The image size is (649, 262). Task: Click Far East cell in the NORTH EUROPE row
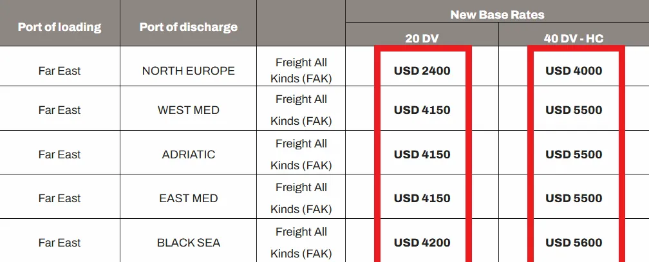pos(59,71)
